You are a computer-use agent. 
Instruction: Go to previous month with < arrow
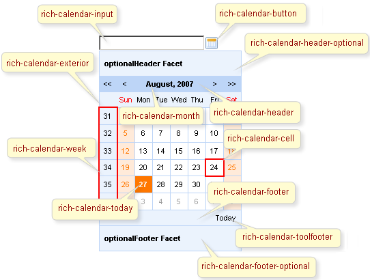click(x=124, y=84)
